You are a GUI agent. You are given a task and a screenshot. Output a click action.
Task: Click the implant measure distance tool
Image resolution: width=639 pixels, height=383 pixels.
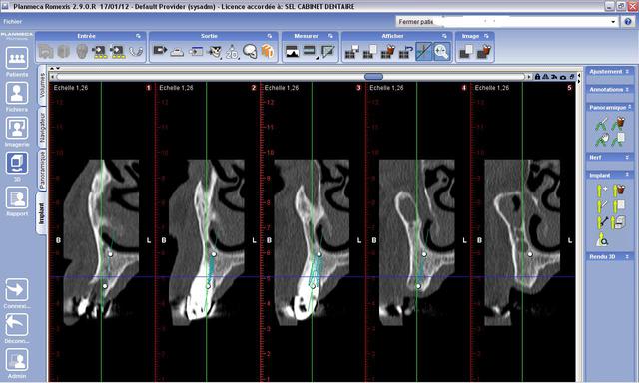point(602,222)
